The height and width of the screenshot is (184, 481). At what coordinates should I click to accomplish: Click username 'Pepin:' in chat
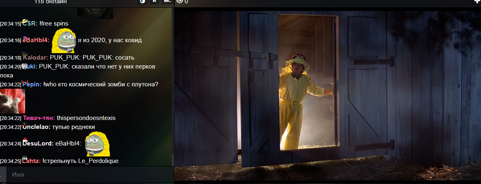tap(32, 84)
